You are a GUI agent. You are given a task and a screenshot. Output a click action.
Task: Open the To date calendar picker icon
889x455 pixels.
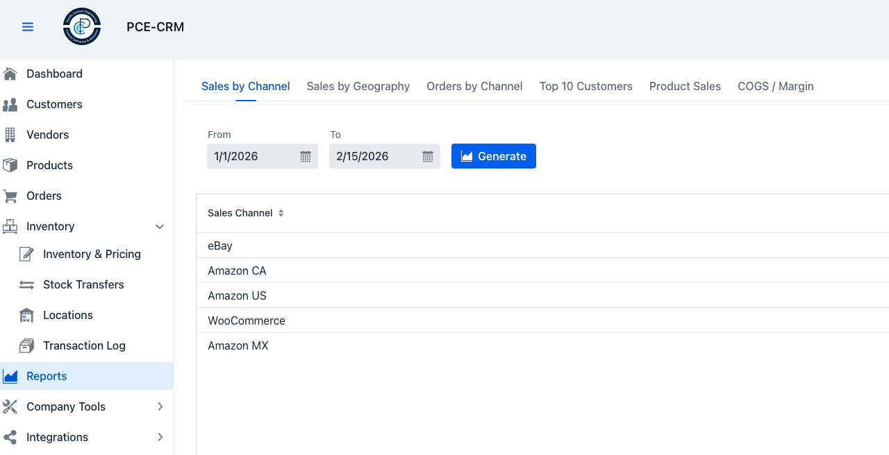tap(428, 157)
